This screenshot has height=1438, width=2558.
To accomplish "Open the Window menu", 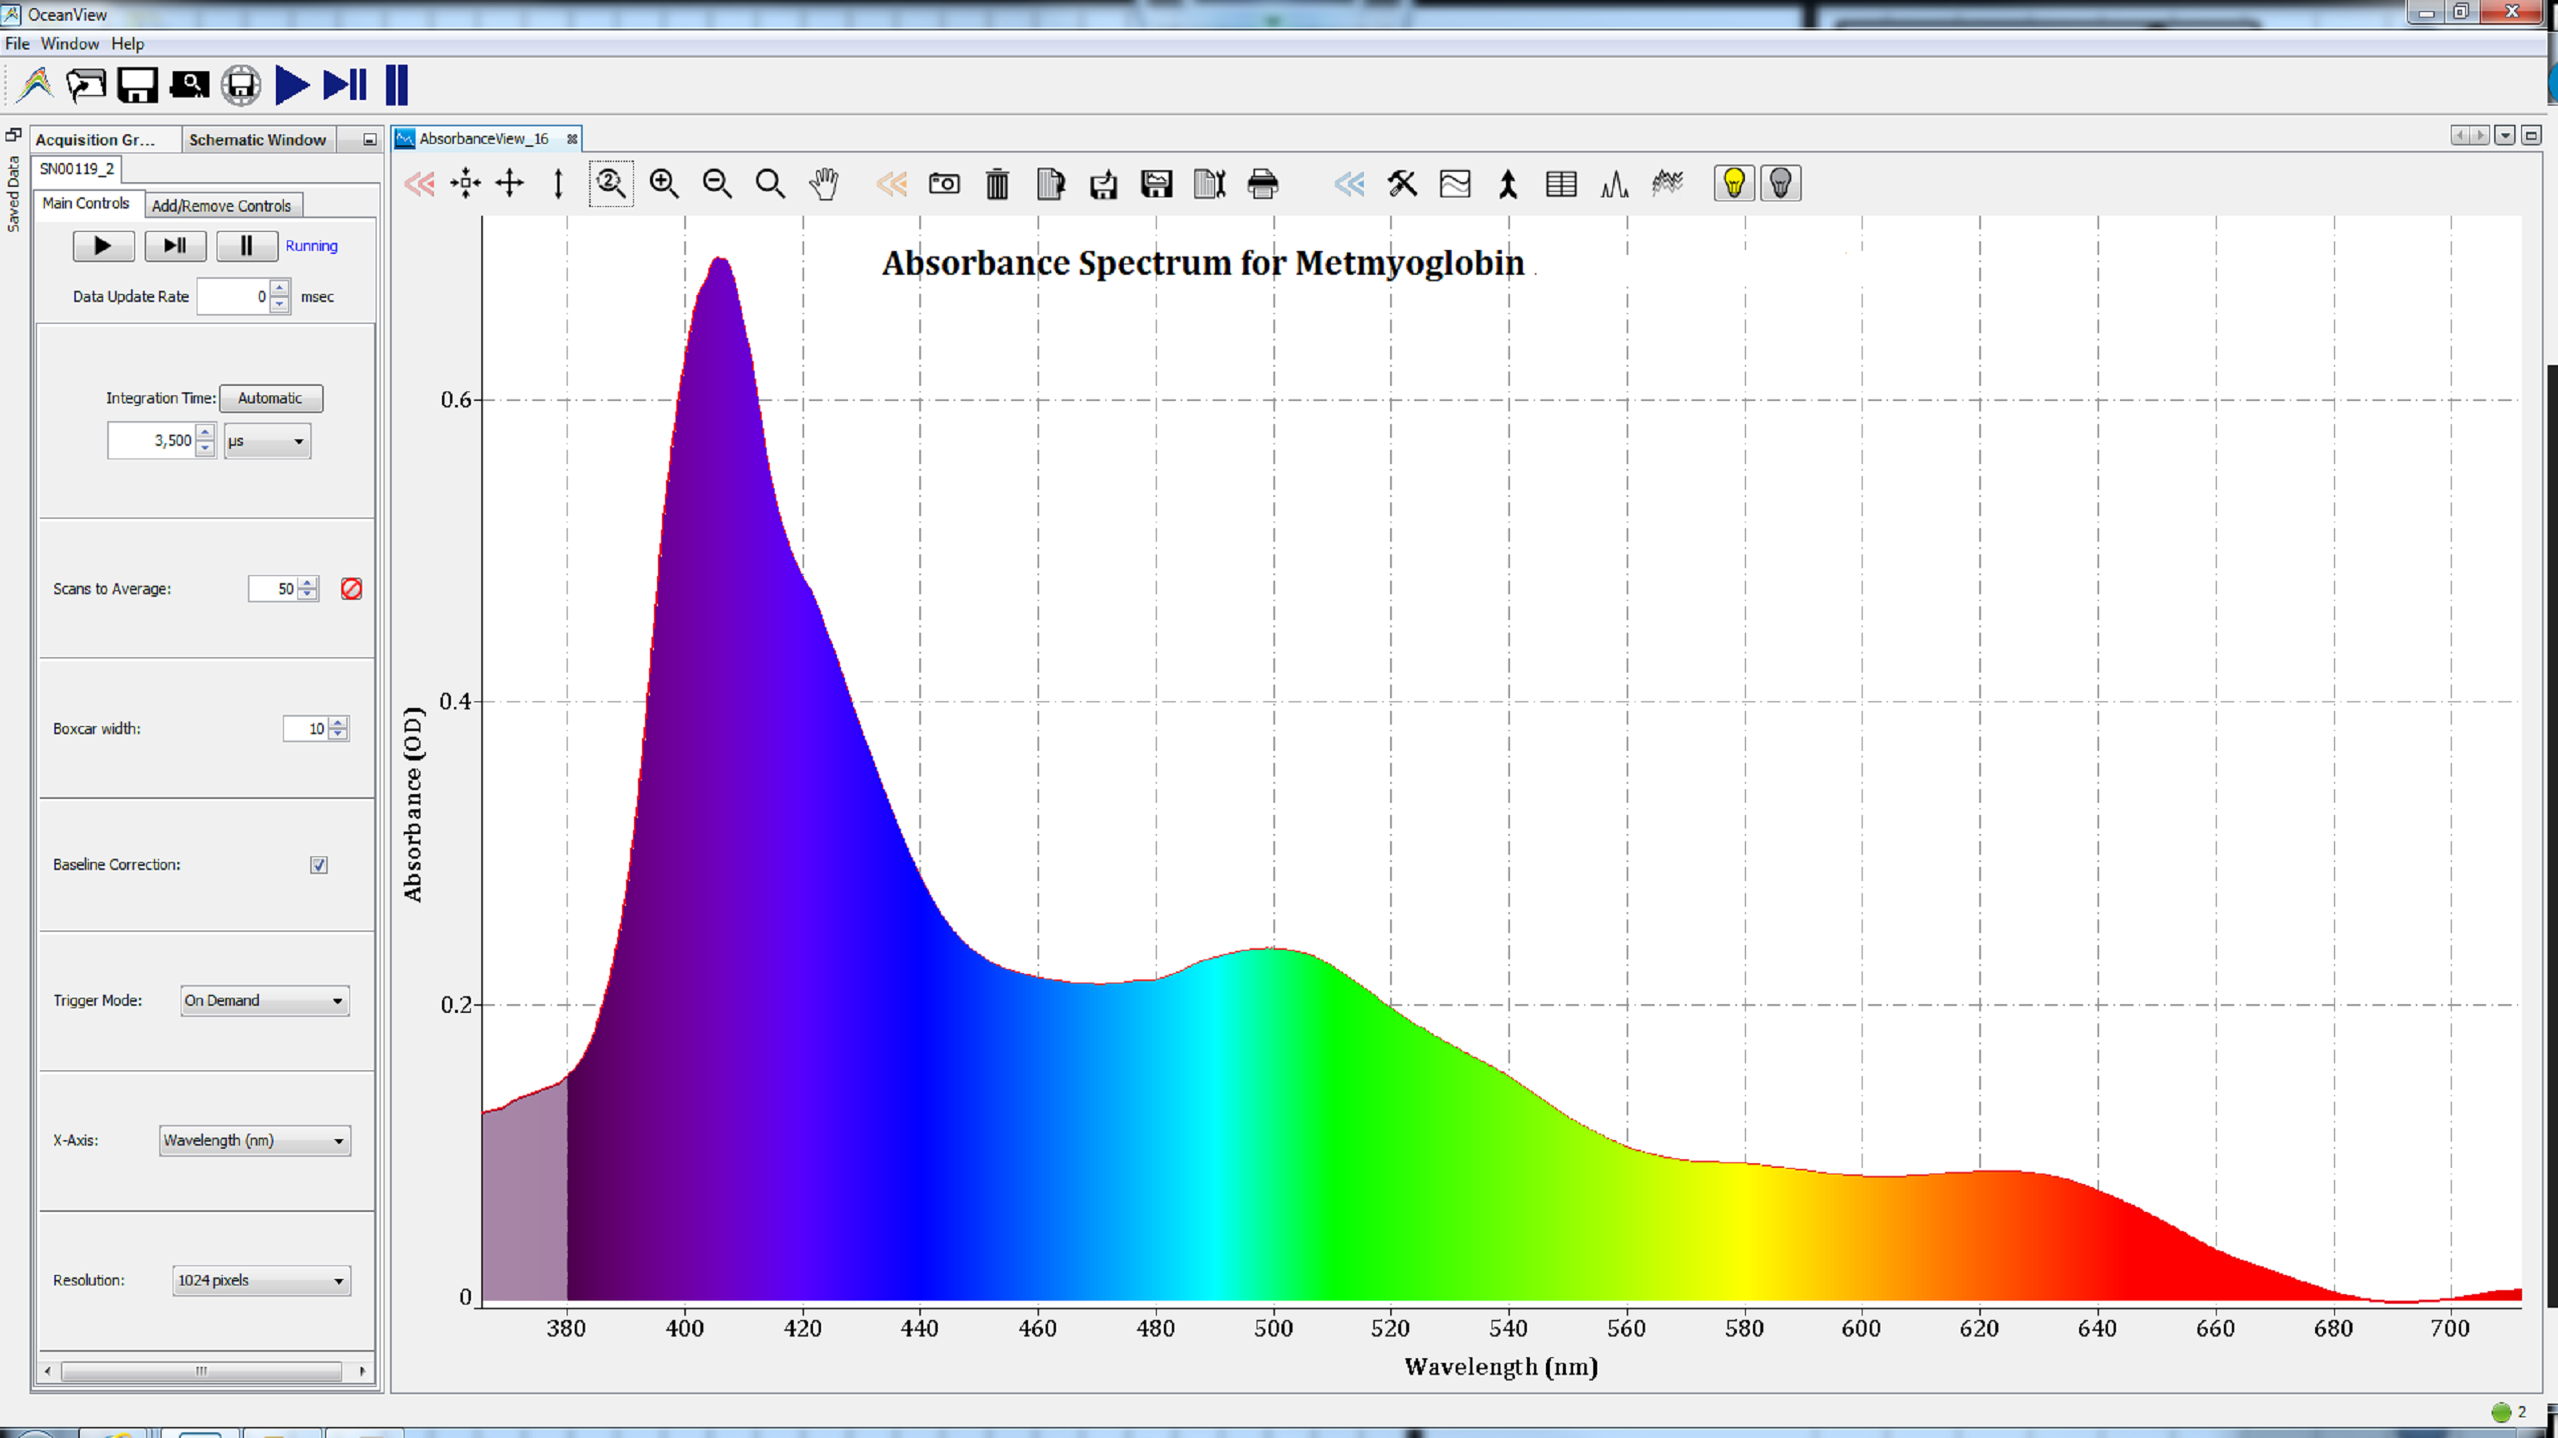I will click(x=70, y=44).
